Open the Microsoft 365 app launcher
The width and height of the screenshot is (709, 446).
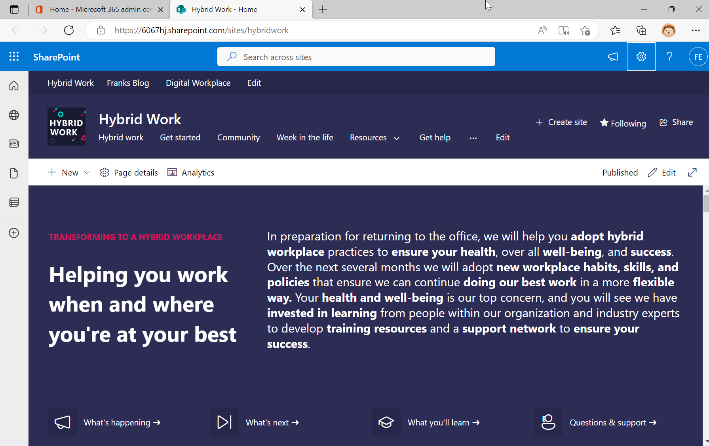coord(14,56)
